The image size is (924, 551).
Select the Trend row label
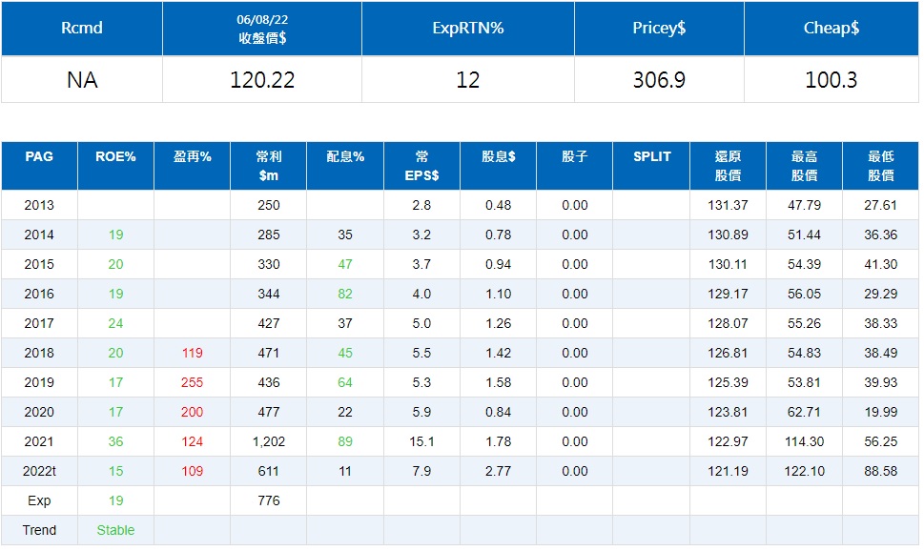[39, 530]
